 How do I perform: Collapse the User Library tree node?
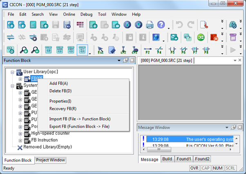tap(13, 72)
